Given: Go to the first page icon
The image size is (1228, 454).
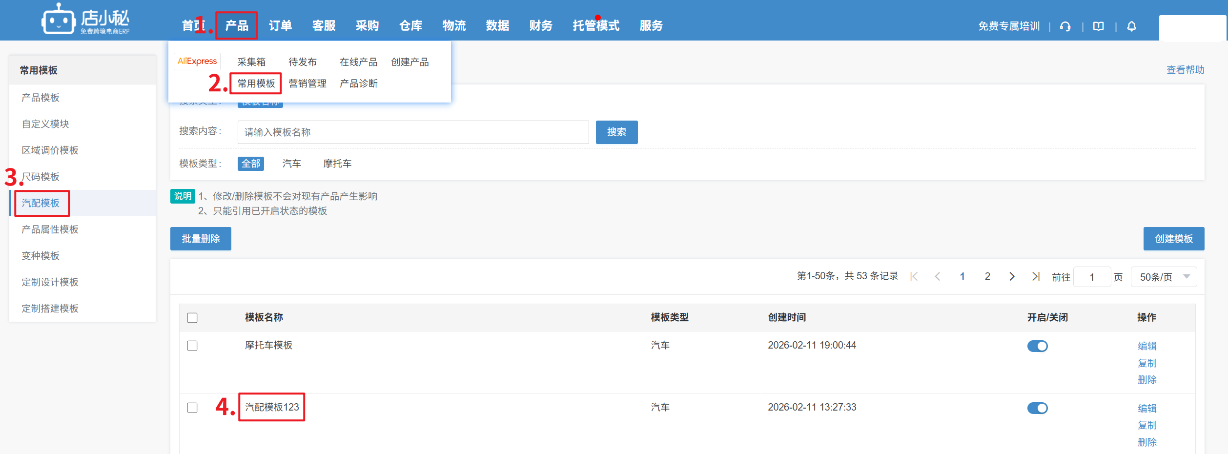Looking at the screenshot, I should [914, 277].
